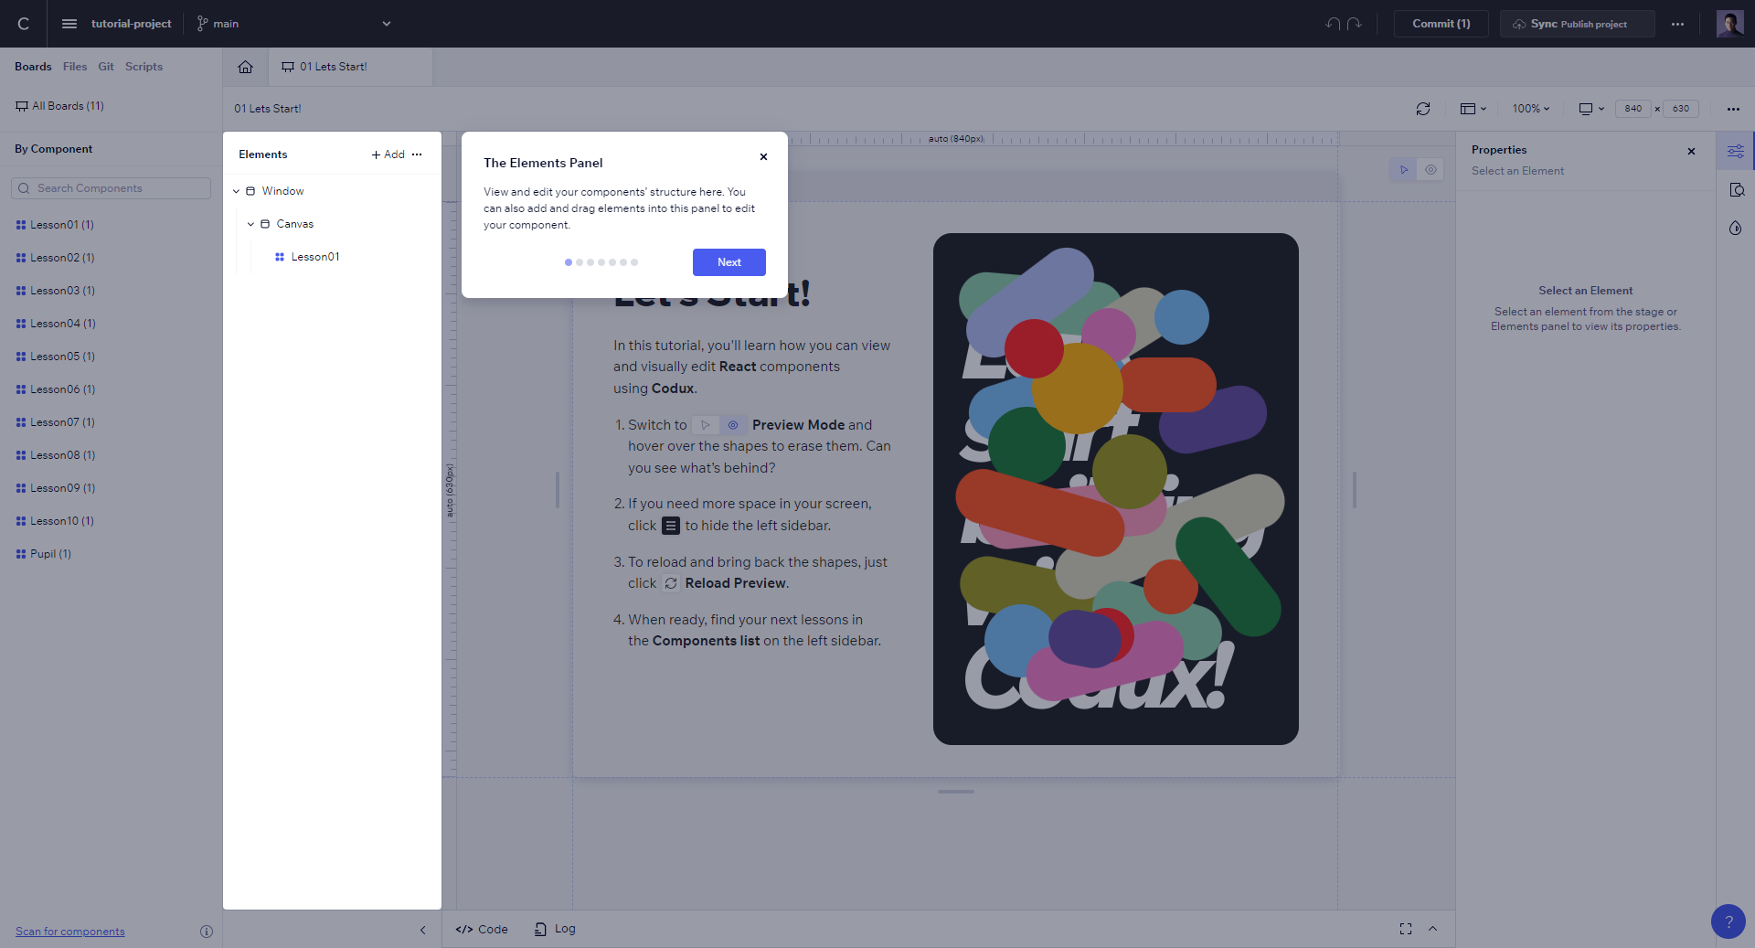Collapse the left sidebar arrow
The image size is (1755, 948).
[422, 930]
